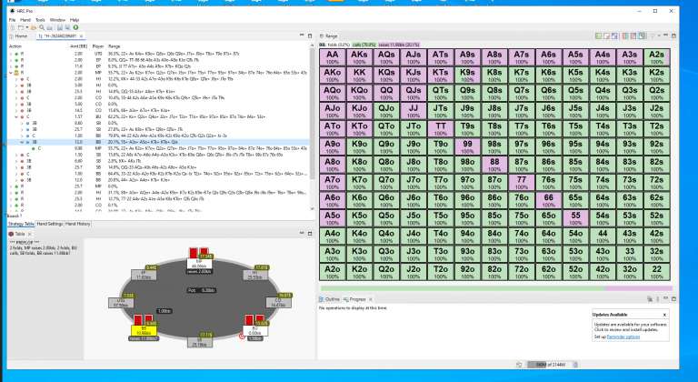This screenshot has height=382, width=698.
Task: Click the BB seat on poker table
Action: pyautogui.click(x=144, y=331)
